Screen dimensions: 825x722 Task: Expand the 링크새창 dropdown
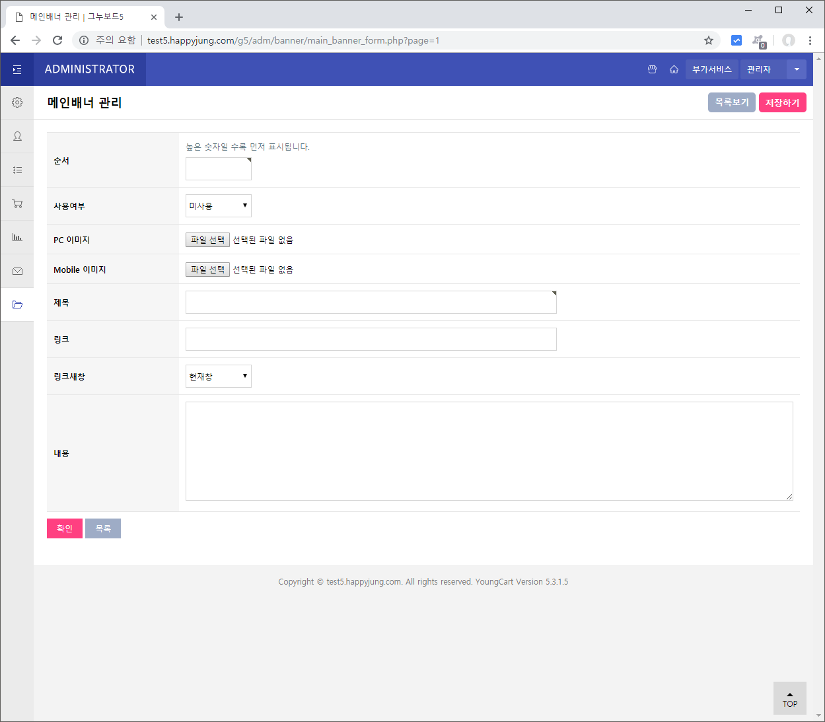[x=218, y=377]
